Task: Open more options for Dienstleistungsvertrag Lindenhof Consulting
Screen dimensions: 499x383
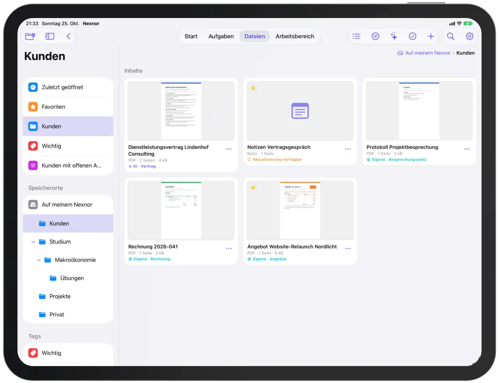Action: [229, 149]
